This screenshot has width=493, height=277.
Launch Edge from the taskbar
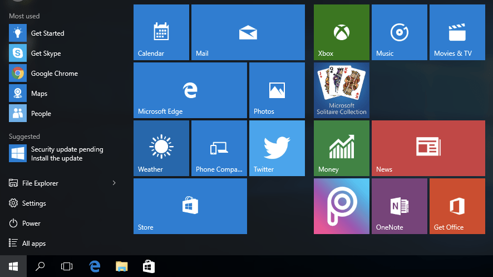click(95, 266)
